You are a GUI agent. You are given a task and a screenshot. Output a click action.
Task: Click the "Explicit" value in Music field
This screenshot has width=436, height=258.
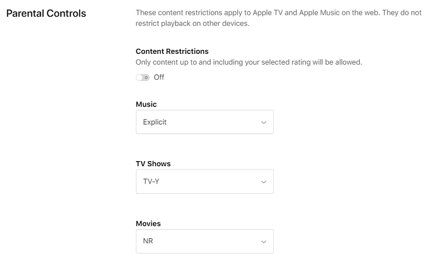tap(155, 122)
